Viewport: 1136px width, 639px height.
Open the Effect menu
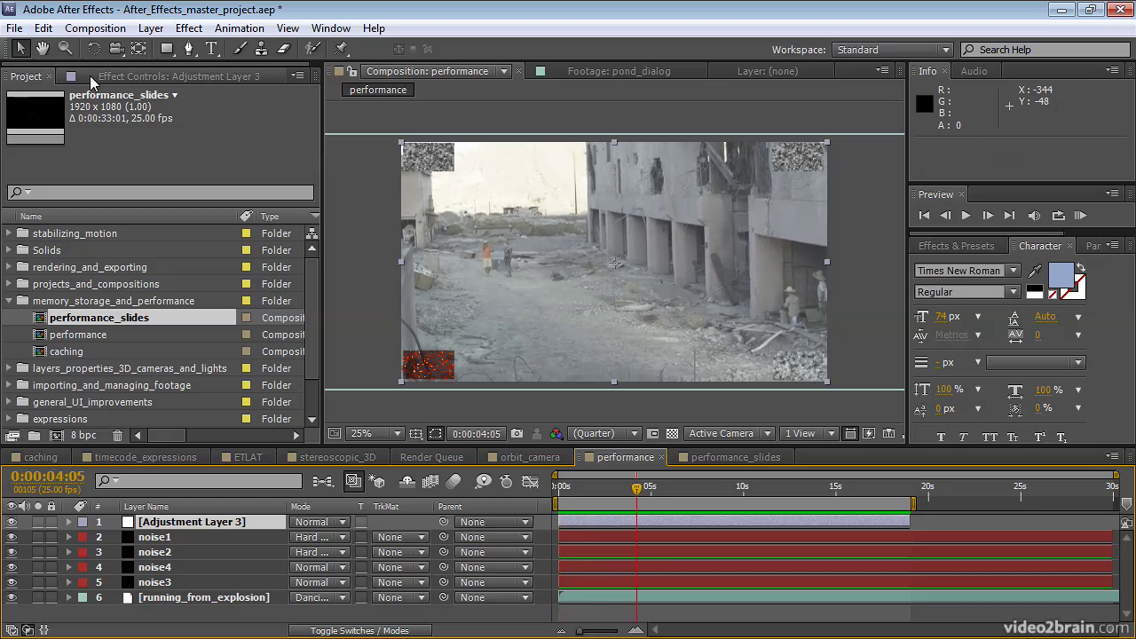(189, 28)
